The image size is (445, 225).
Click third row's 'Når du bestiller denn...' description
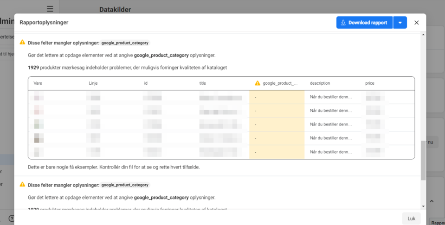coord(331,124)
